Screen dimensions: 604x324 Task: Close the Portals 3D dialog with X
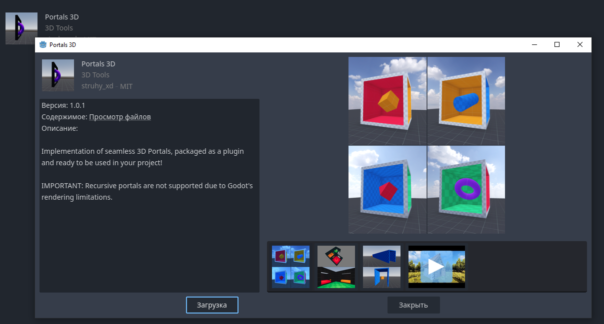(x=580, y=44)
